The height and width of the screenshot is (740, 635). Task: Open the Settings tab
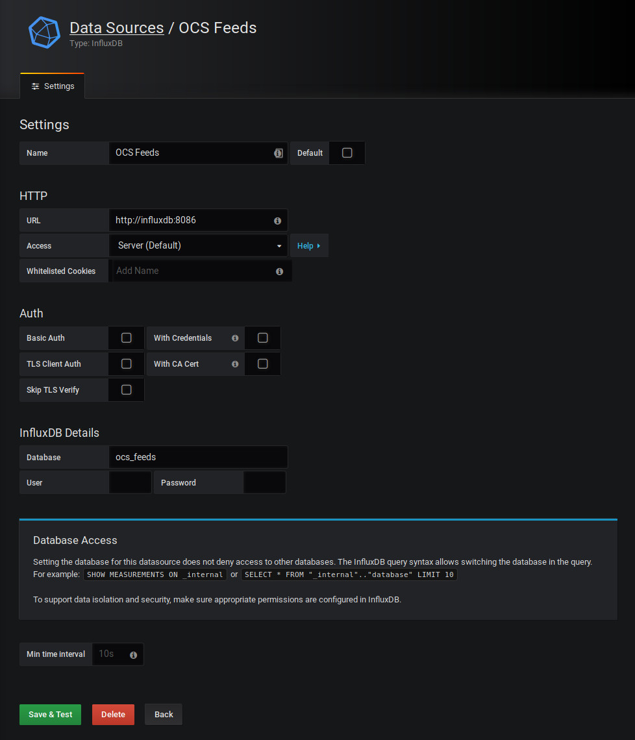(x=53, y=86)
